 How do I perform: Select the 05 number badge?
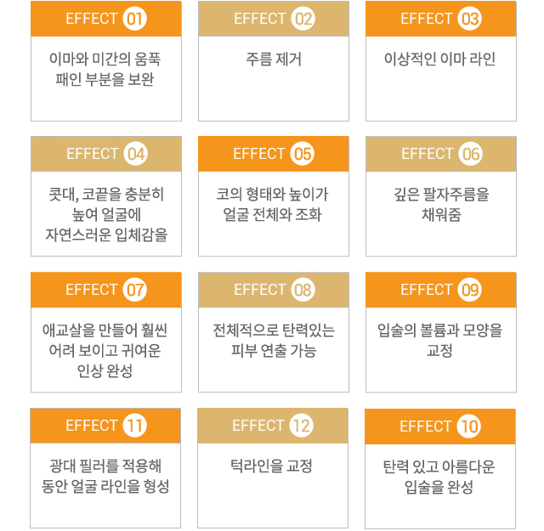(x=303, y=154)
